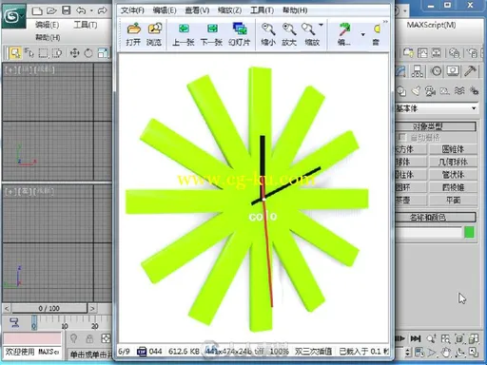Redo the action in 3ds Max
This screenshot has height=365, width=487.
103,10
